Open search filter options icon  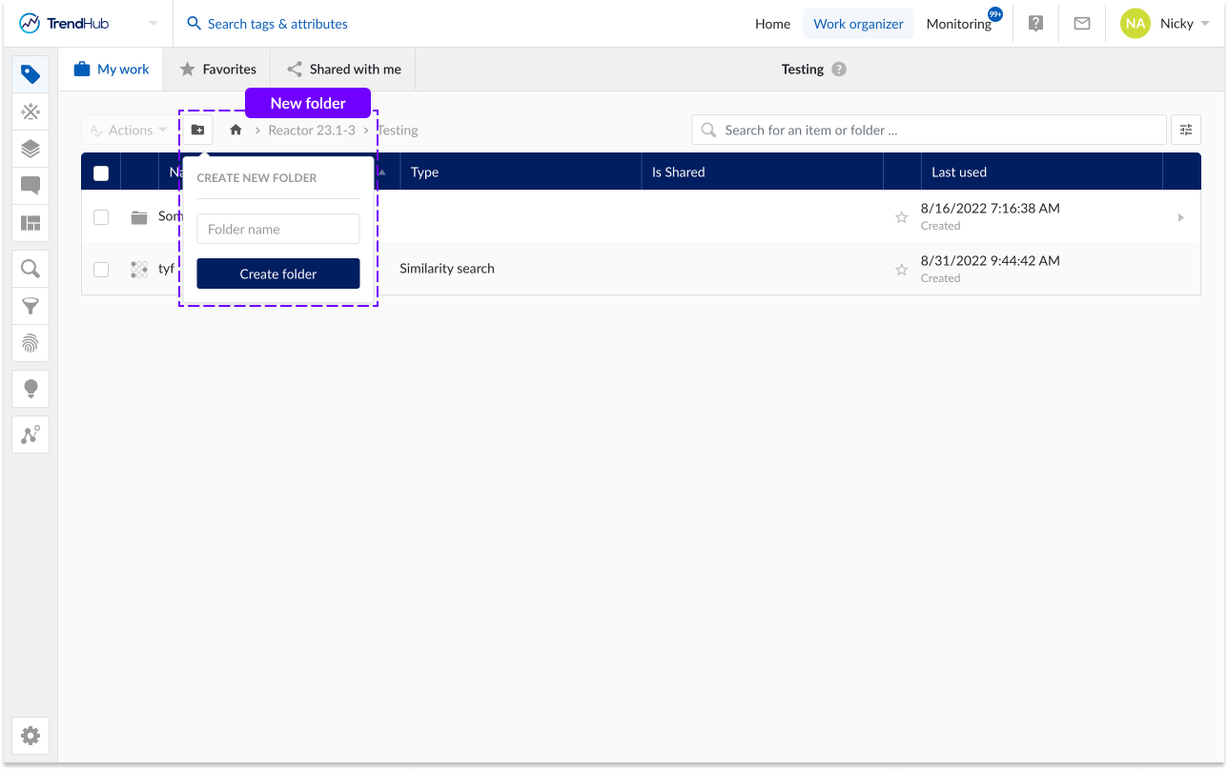point(1185,130)
